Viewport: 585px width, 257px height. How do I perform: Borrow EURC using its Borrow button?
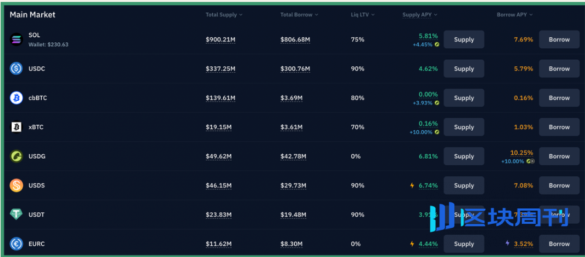[559, 244]
